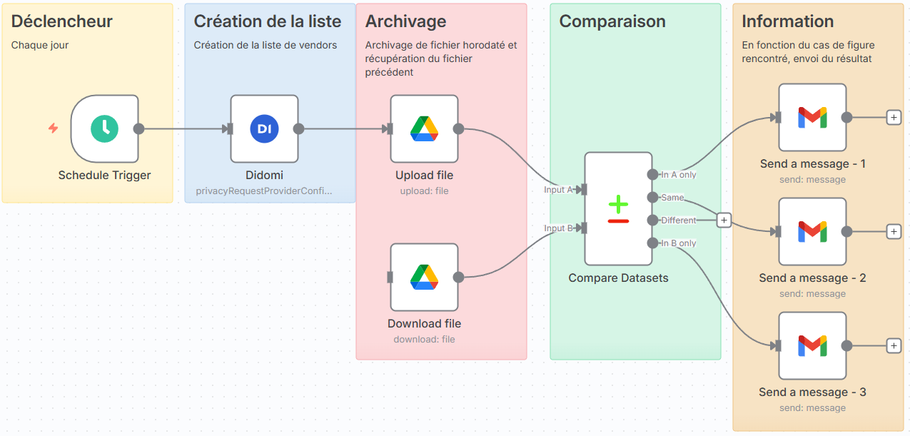Click the Didomi node input handle

(228, 129)
